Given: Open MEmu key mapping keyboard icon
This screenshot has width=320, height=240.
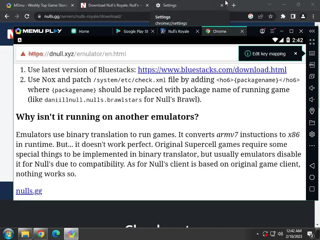Looking at the screenshot, I should click(x=312, y=53).
